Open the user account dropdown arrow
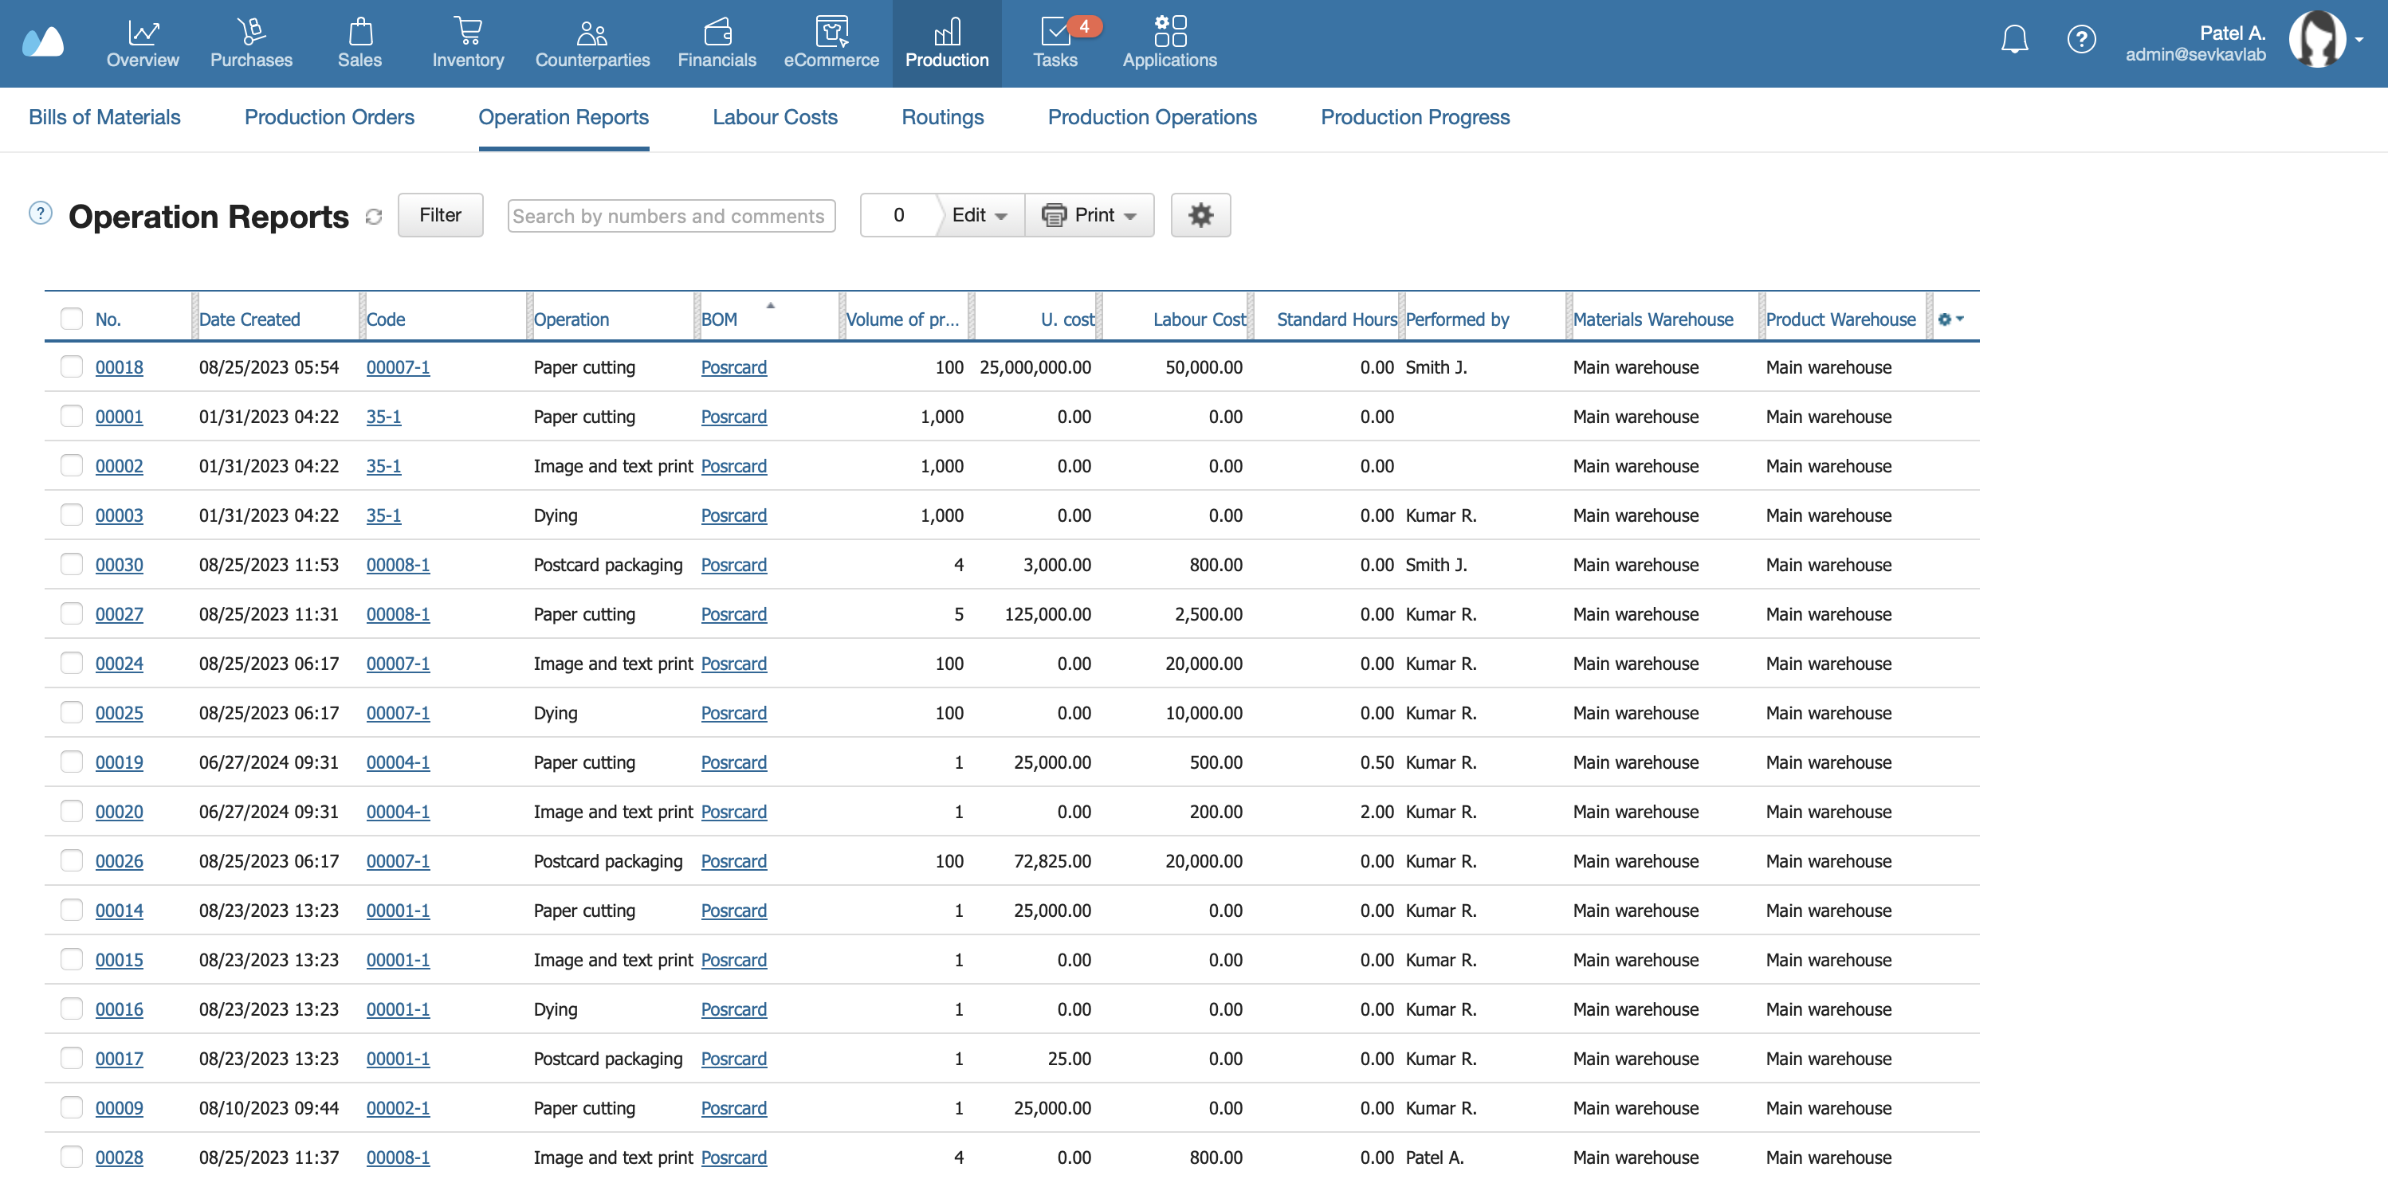The image size is (2388, 1179). pos(2359,39)
